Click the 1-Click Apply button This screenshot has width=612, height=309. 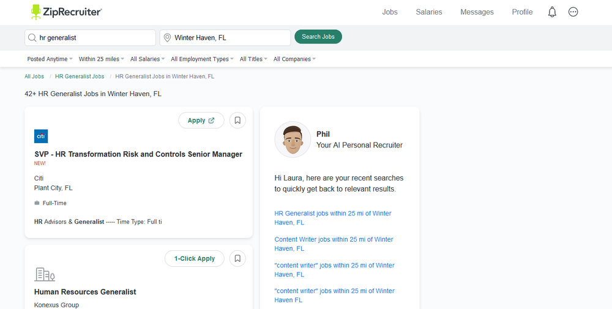click(195, 258)
